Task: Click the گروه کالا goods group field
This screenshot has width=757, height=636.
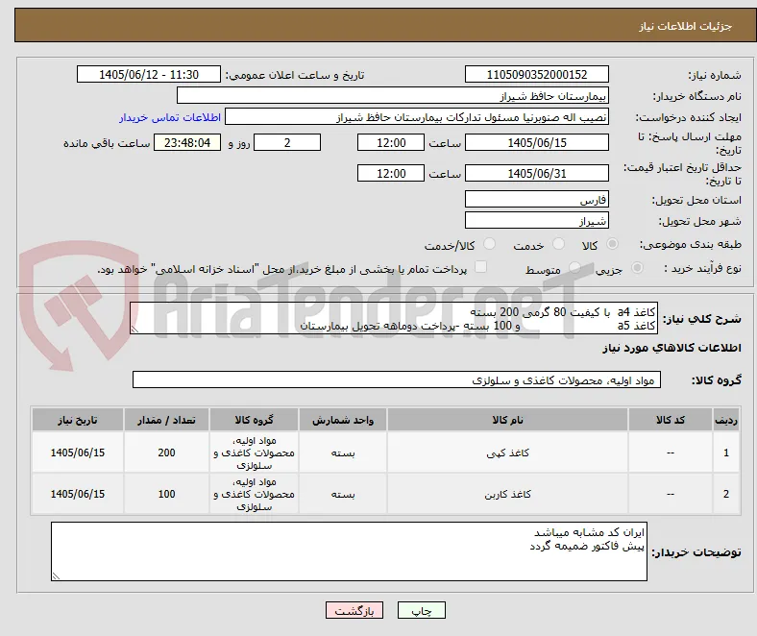Action: 397,379
